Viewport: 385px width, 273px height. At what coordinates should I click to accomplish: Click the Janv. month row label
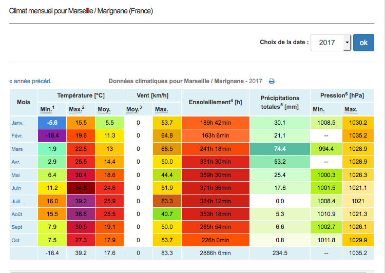pyautogui.click(x=17, y=123)
